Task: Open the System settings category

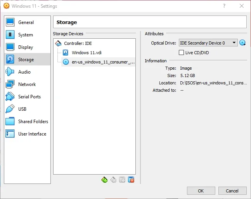Action: click(28, 35)
